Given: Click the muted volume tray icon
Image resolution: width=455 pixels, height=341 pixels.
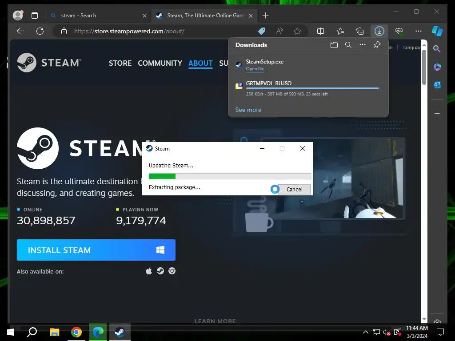Looking at the screenshot, I should (387, 332).
